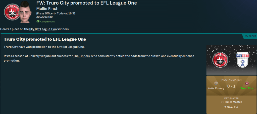Open the Competitions category label
Image resolution: width=257 pixels, height=114 pixels.
(x=47, y=21)
